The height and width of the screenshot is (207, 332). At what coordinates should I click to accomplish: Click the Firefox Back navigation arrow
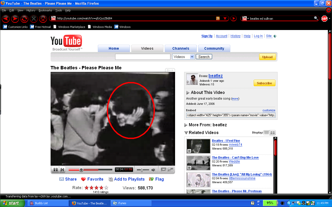[6, 19]
